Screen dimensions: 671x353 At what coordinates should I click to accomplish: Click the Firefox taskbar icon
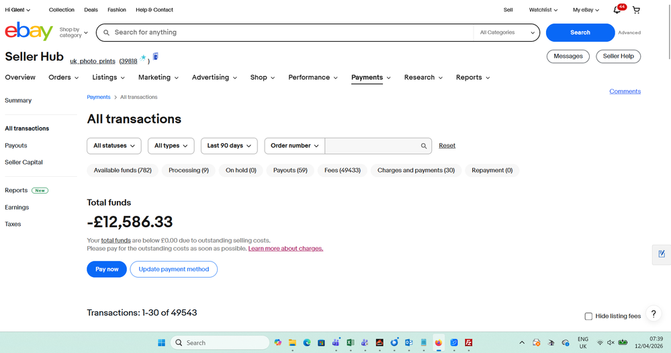[438, 343]
